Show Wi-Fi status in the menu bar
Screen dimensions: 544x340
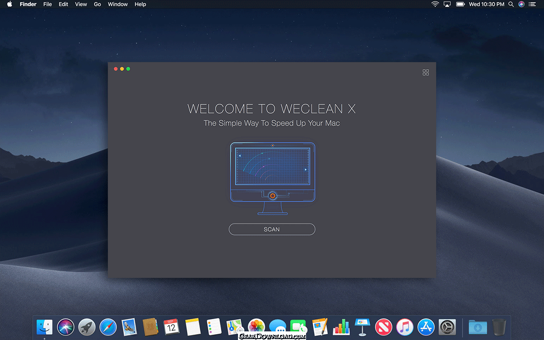tap(435, 4)
